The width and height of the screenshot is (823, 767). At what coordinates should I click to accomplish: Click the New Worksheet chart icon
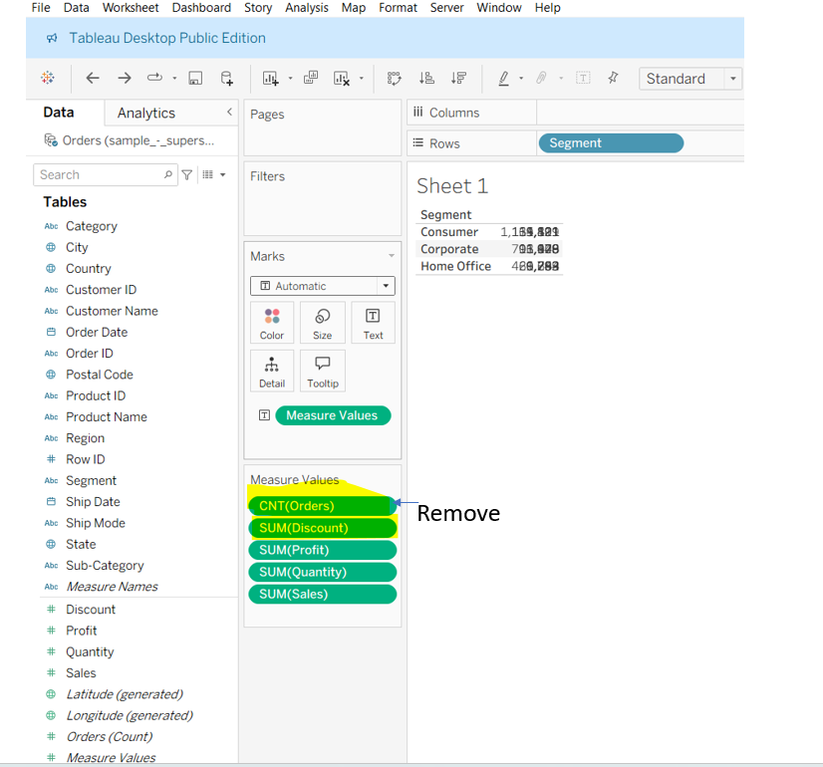tap(270, 78)
